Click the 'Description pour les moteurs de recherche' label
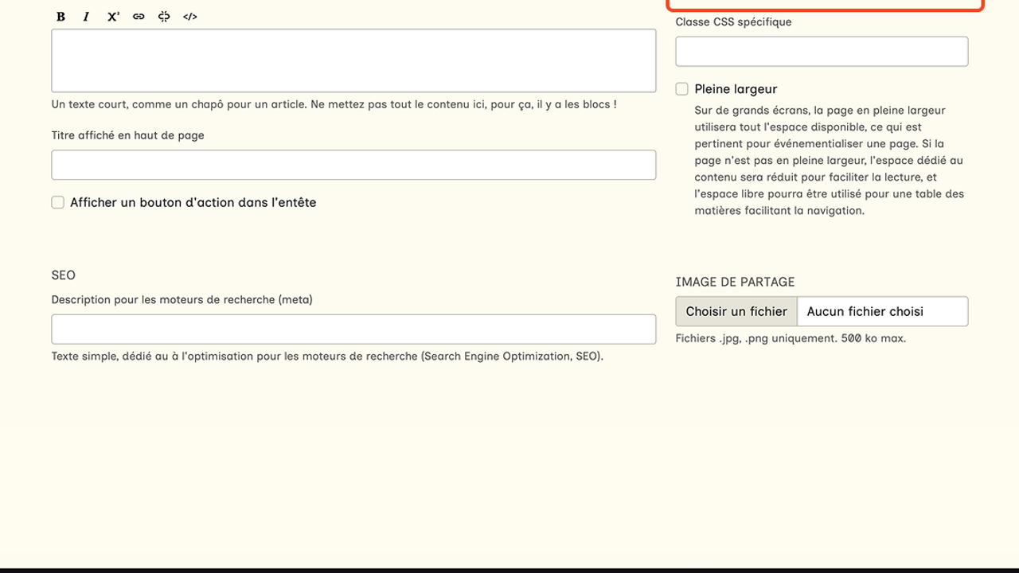This screenshot has width=1019, height=573. [182, 300]
